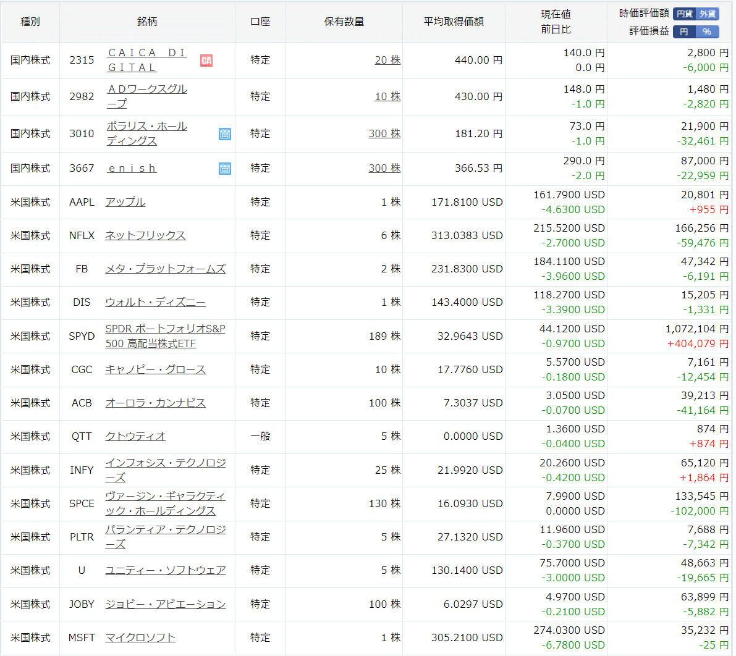Open ウォルト・ディズニー stock link

click(155, 302)
